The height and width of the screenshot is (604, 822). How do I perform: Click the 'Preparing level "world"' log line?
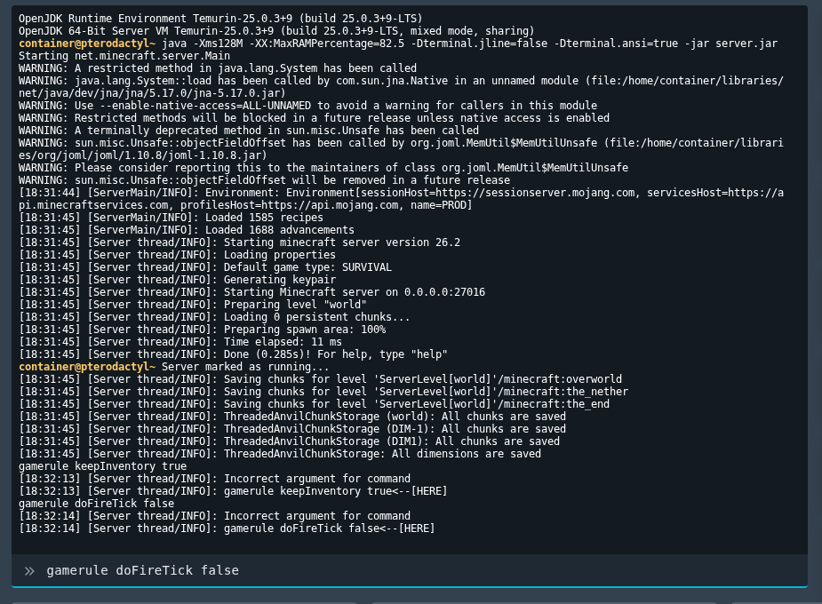(193, 305)
